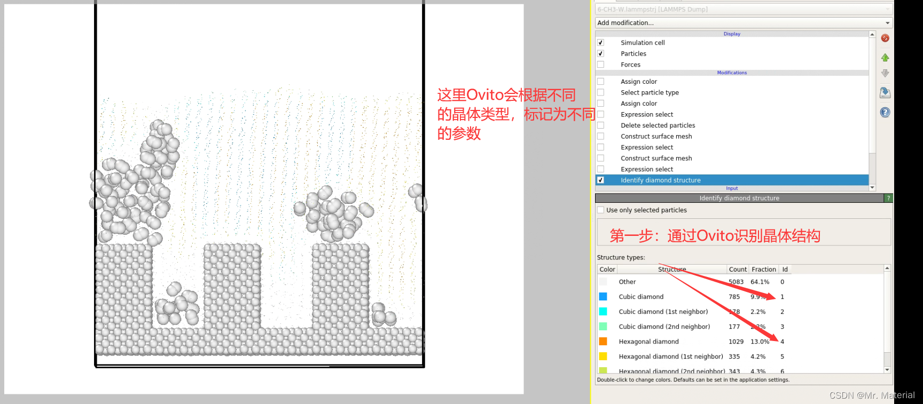Viewport: 923px width, 404px height.
Task: Select second Construct surface mesh entry
Action: 656,158
